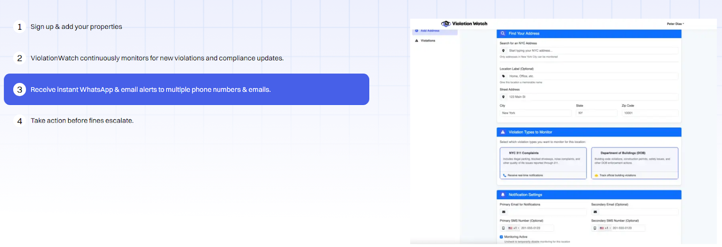
Task: Click the Violation Types to Monitor header
Action: [x=589, y=132]
